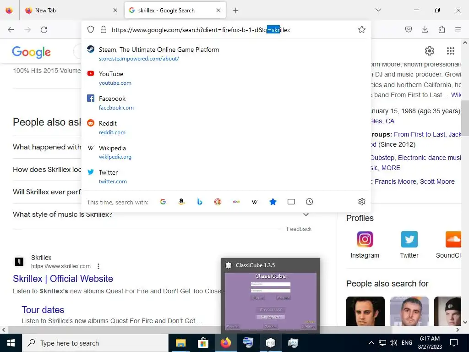Choose YouTube suggestion in URL dropdown

pos(226,78)
